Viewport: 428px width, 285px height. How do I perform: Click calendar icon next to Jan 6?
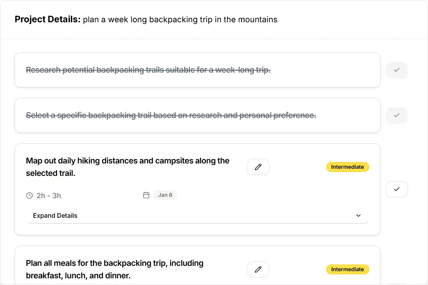[x=146, y=195]
